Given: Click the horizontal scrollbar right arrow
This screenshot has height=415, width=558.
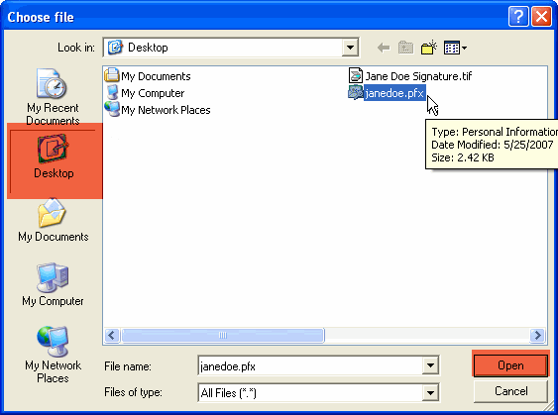Looking at the screenshot, I should click(x=537, y=335).
